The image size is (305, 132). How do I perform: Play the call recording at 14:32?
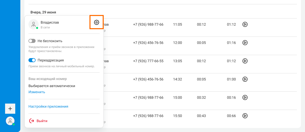coord(245,79)
